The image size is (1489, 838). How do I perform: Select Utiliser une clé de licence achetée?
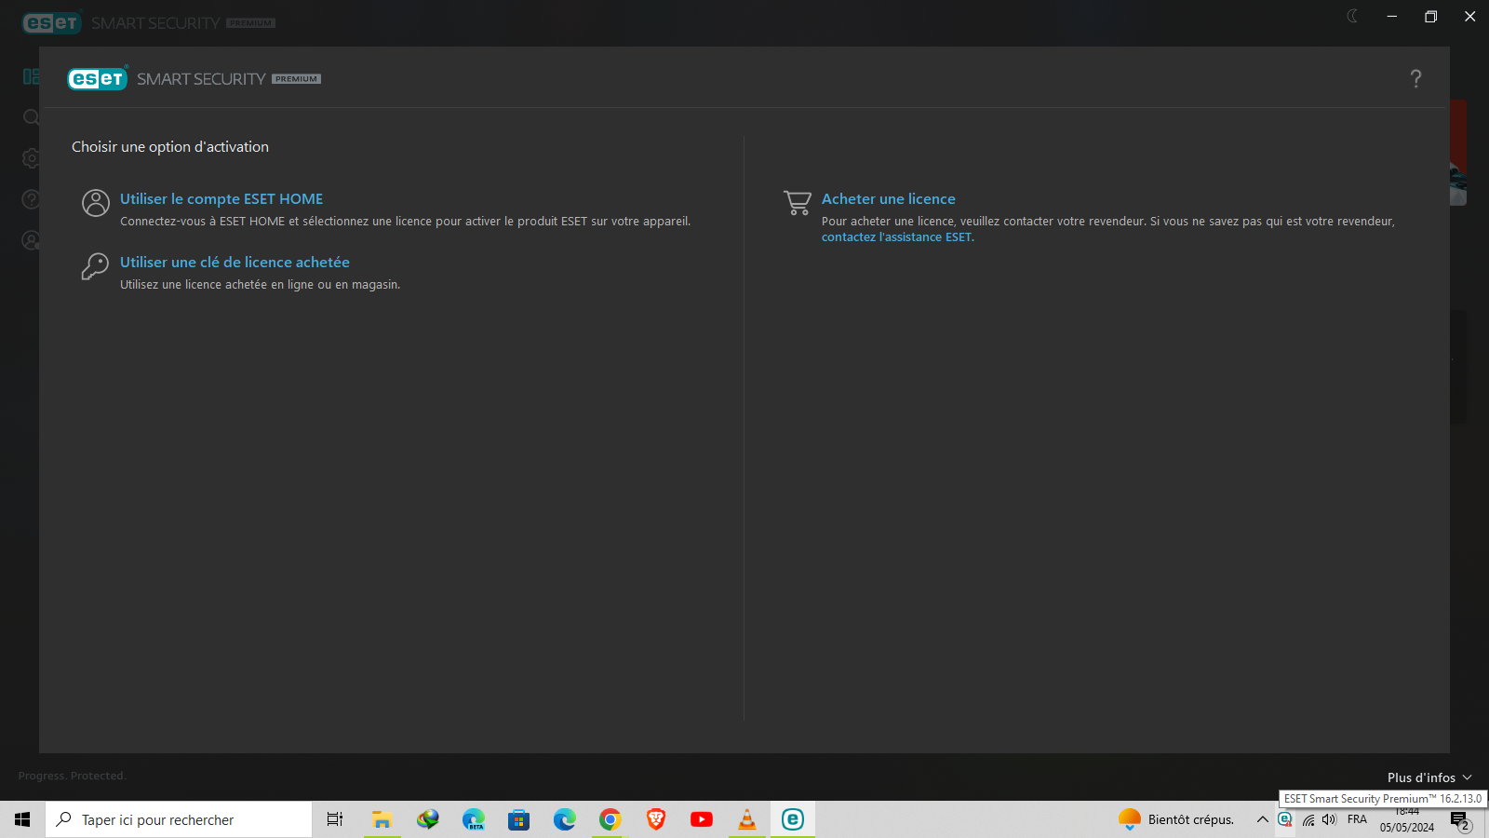[235, 263]
